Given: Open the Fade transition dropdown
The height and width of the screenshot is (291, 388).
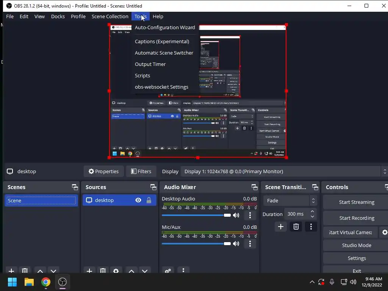Looking at the screenshot, I should pyautogui.click(x=290, y=200).
